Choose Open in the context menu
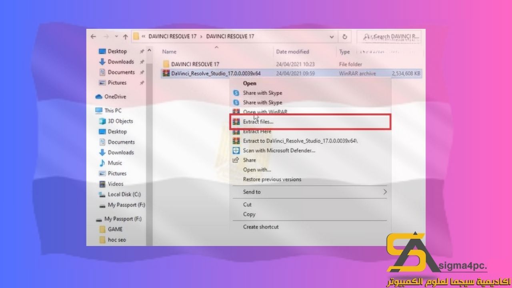512x288 pixels. tap(250, 83)
